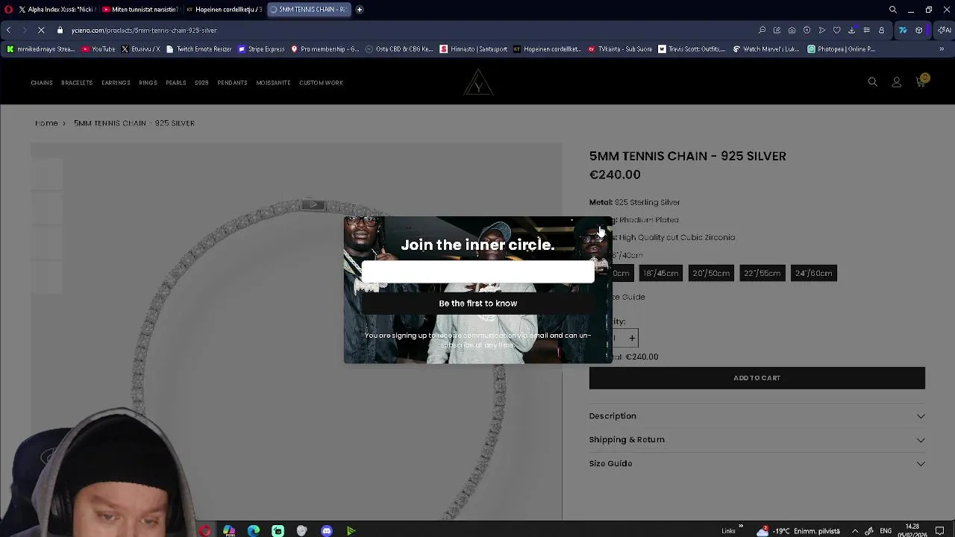Image resolution: width=955 pixels, height=537 pixels.
Task: Open Microsoft Edge from the taskbar
Action: (254, 530)
